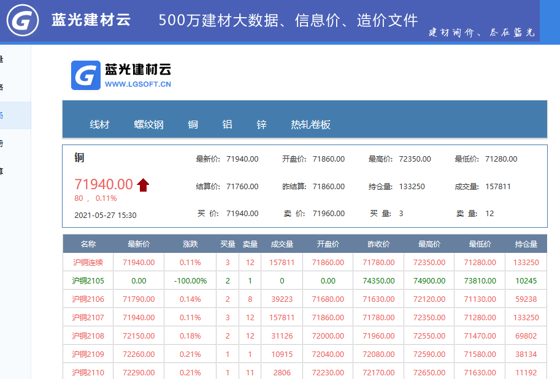560x379 pixels.
Task: Switch to the 螺纹钢 tab
Action: (148, 124)
